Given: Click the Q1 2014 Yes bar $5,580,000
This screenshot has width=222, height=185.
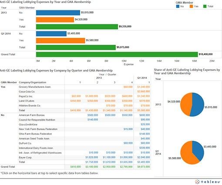Looking at the screenshot, I should tap(61, 40).
